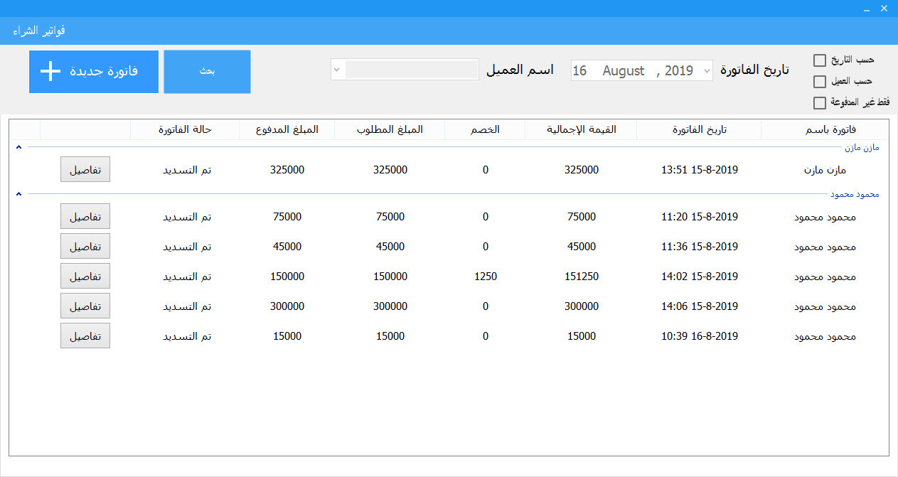The height and width of the screenshot is (477, 898).
Task: Open تفاصيل for the 15000 invoice dated 16-8-2019
Action: (x=85, y=336)
